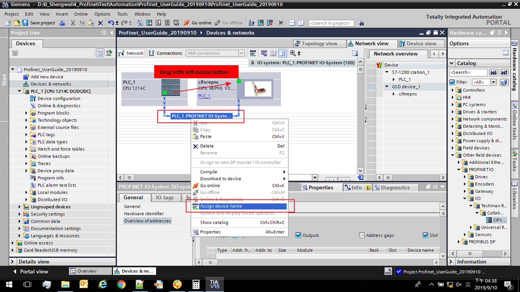
Task: Open the IO tags tab
Action: (x=165, y=198)
